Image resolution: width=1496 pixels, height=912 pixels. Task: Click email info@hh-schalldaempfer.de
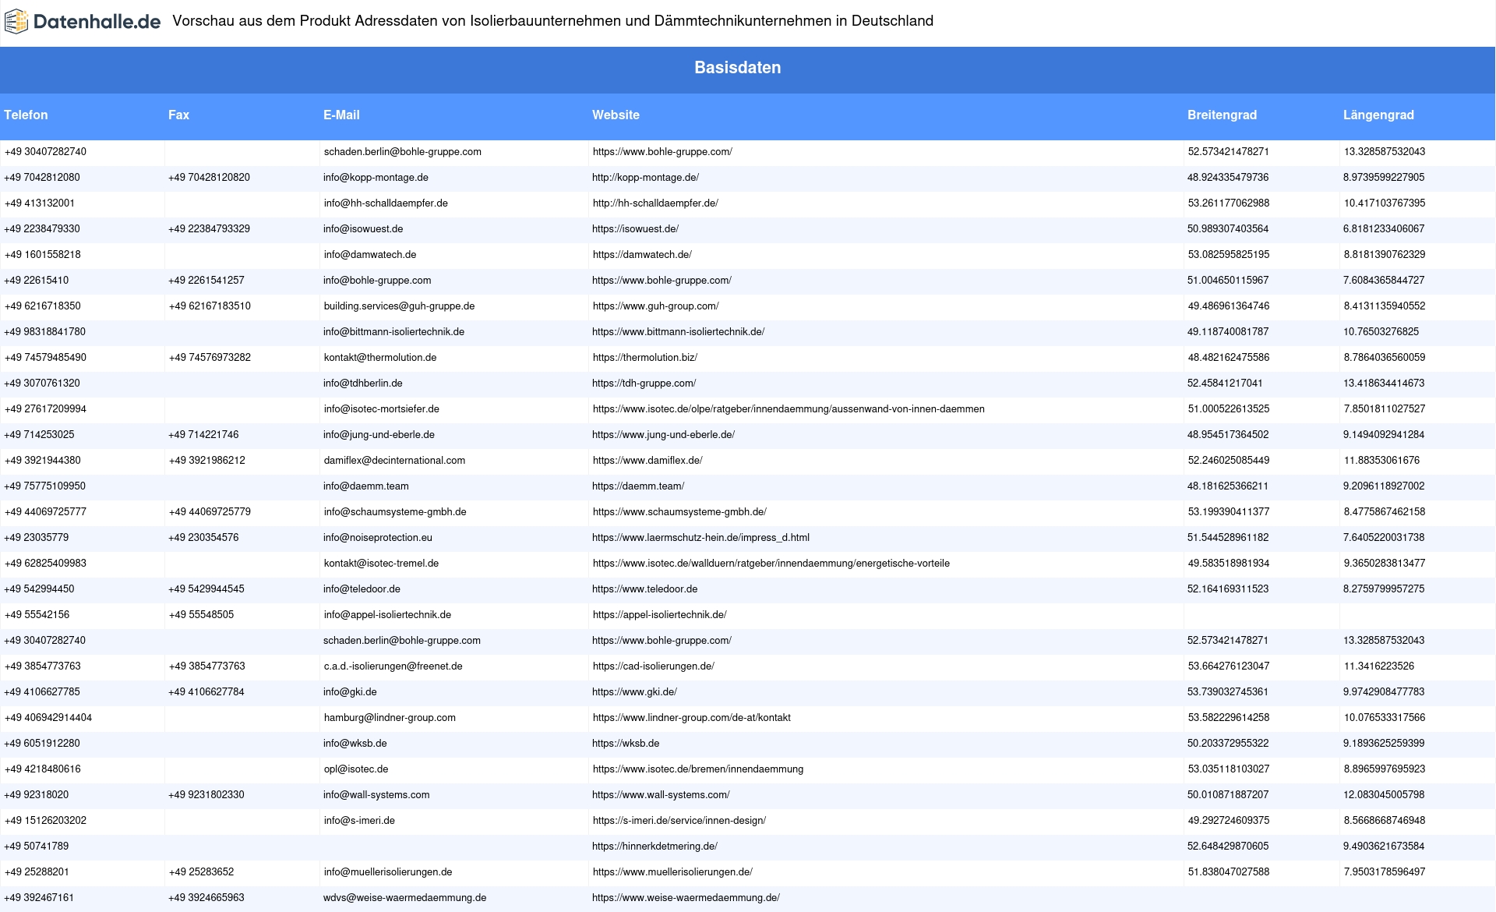(386, 203)
